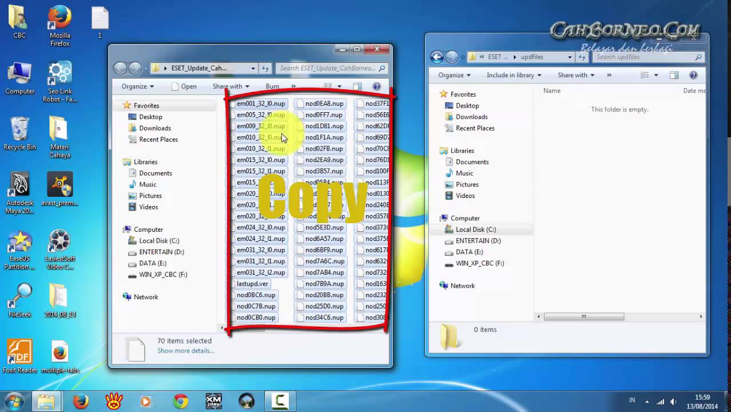The image size is (731, 412).
Task: Select the em001_32_l0.nup file
Action: coord(261,104)
